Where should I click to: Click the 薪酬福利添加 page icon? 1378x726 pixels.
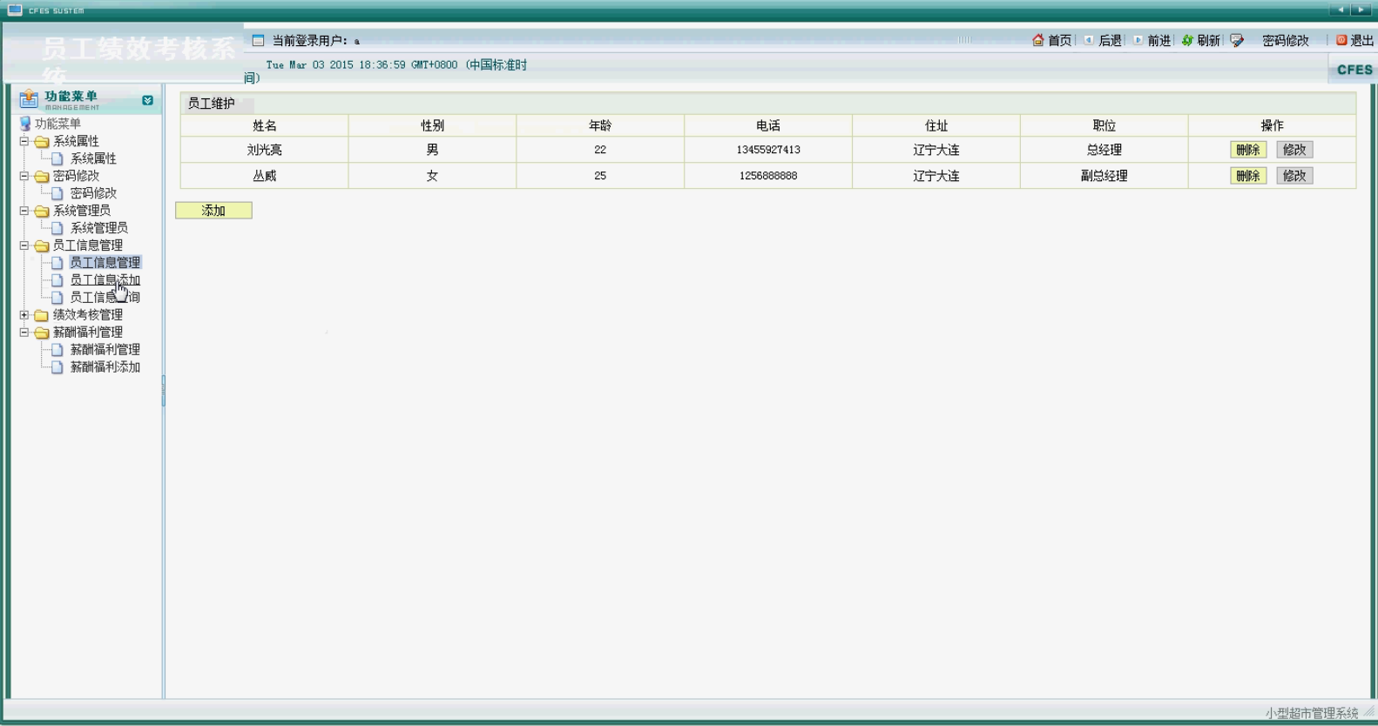click(57, 367)
